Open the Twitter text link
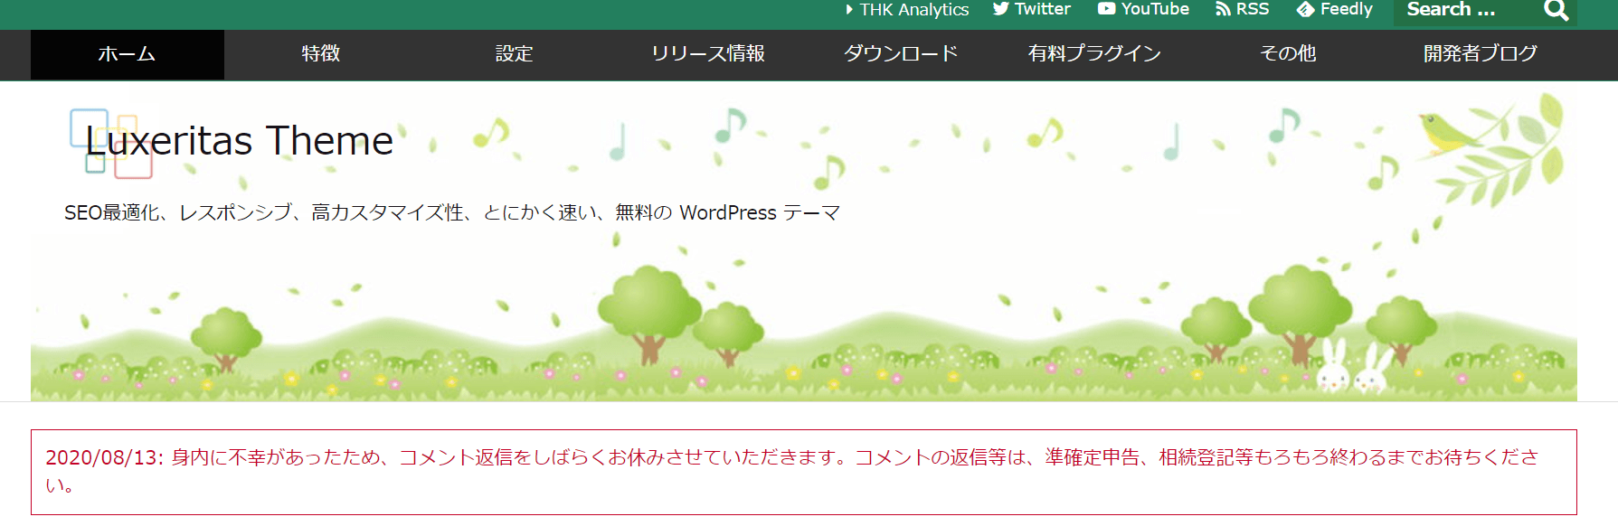This screenshot has width=1618, height=526. tap(1042, 9)
